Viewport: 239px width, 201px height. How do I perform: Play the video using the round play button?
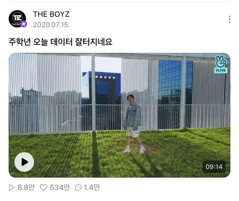click(24, 162)
